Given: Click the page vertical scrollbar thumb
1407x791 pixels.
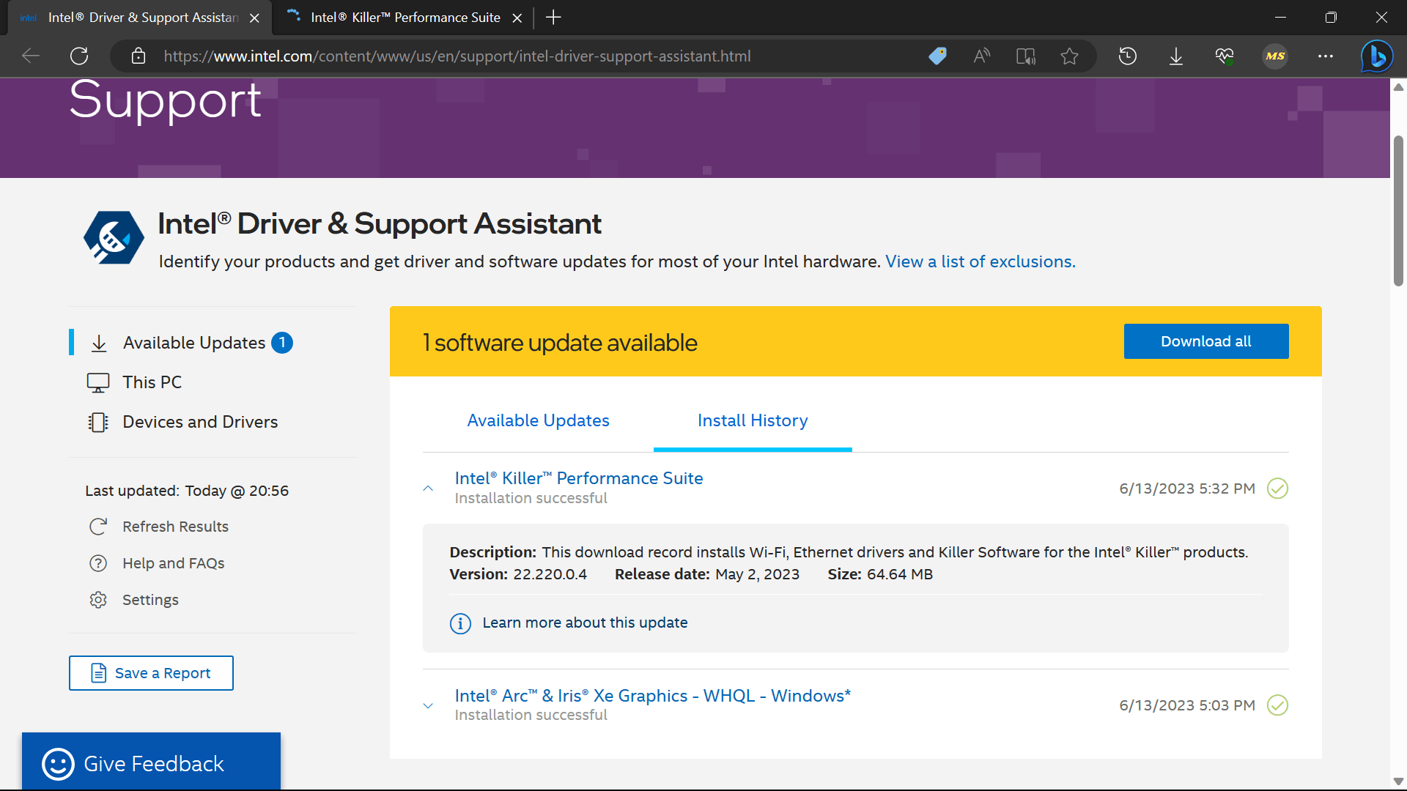Looking at the screenshot, I should pyautogui.click(x=1398, y=212).
